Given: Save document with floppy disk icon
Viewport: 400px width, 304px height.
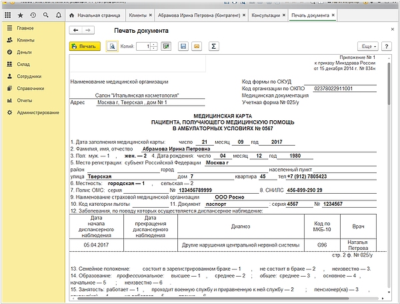Looking at the screenshot, I should pos(183,46).
